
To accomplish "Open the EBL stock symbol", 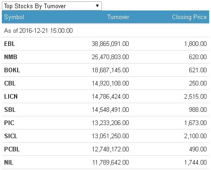I will (x=10, y=44).
